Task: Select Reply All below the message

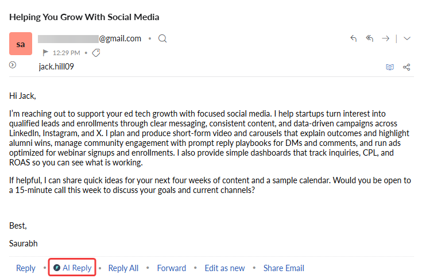Action: 123,268
